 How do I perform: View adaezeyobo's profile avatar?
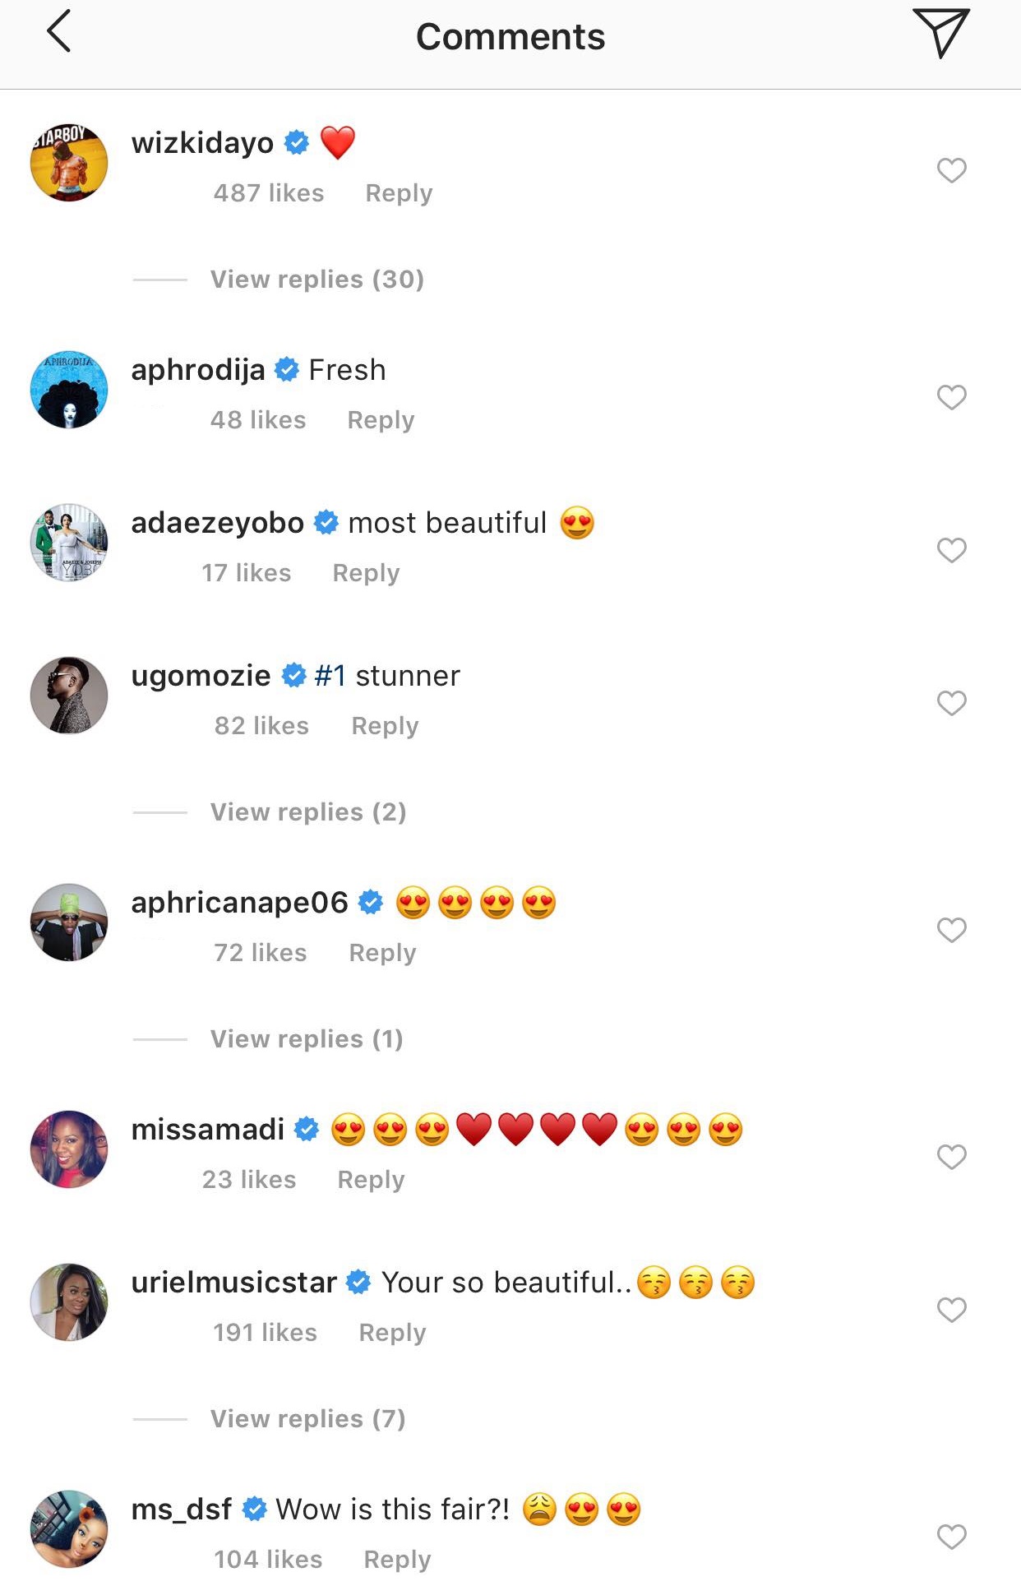click(x=69, y=543)
